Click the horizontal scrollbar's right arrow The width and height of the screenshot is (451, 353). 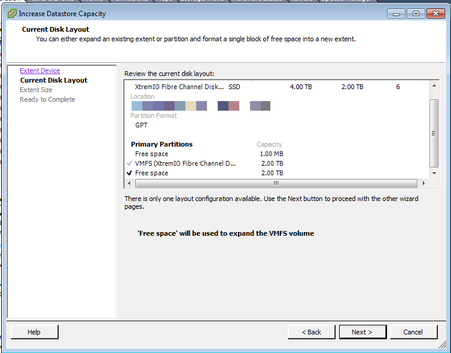(x=424, y=183)
